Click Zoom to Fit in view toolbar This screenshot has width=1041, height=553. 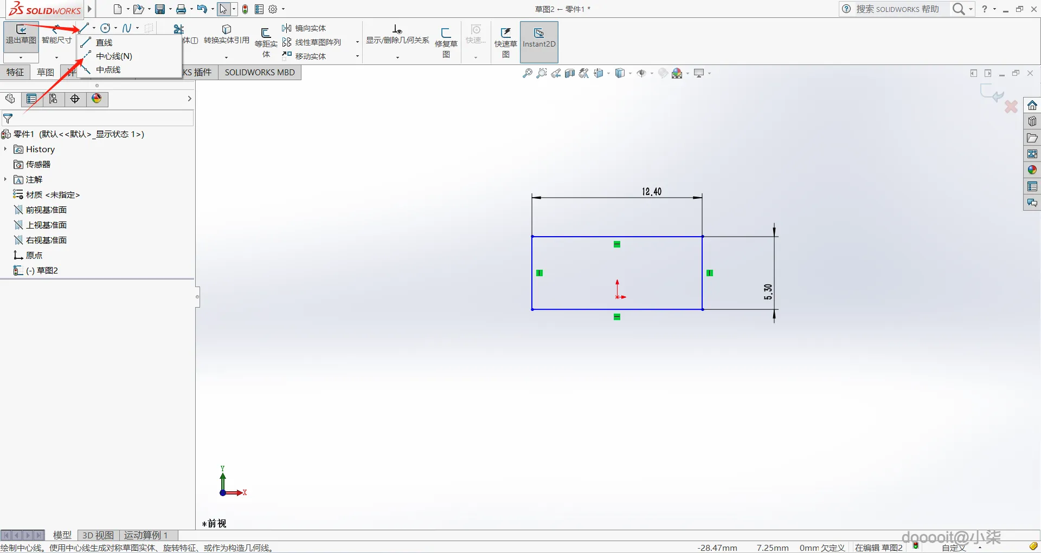pyautogui.click(x=527, y=73)
